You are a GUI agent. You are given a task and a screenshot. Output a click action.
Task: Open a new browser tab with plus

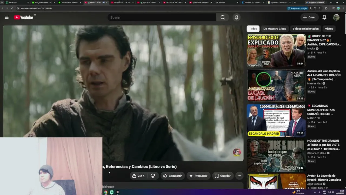coord(295,2)
